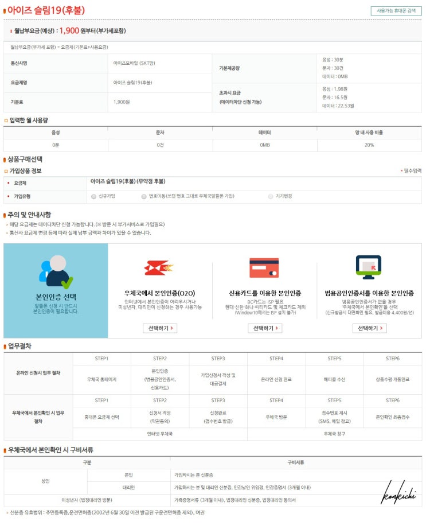Viewport: 426px width, 529px height.
Task: Click the 해피콜 수신 step cell
Action: click(x=334, y=380)
